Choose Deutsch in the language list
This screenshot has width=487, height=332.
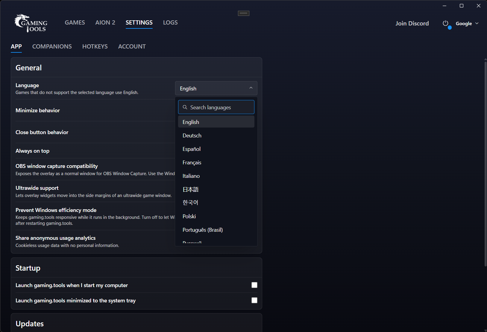(x=216, y=135)
